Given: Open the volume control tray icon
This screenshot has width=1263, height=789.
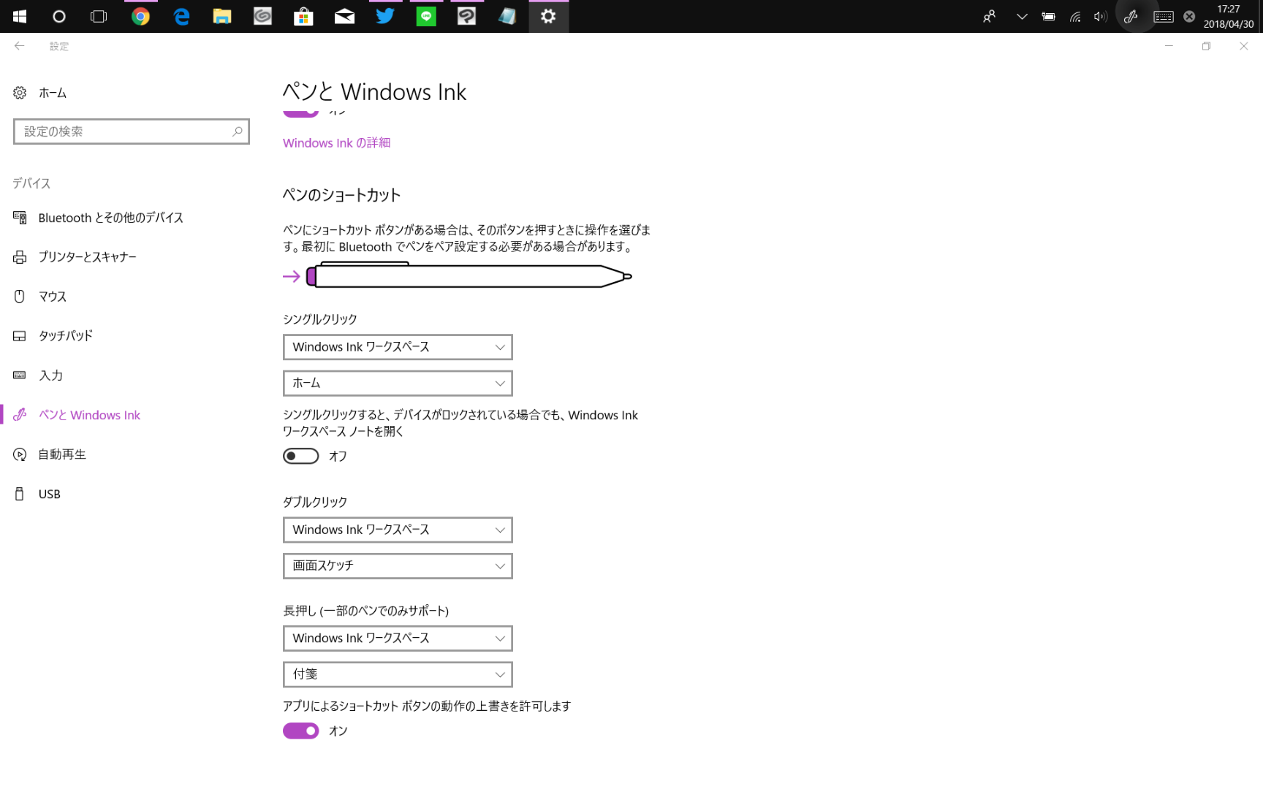Looking at the screenshot, I should tap(1101, 16).
